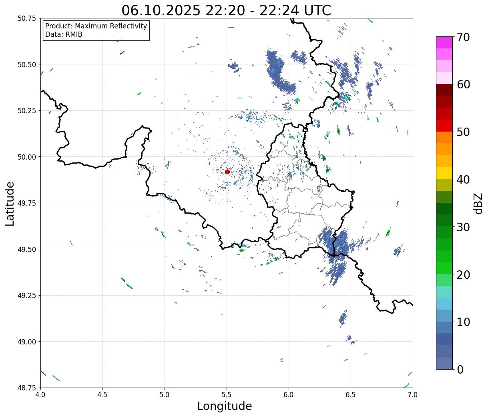The height and width of the screenshot is (416, 488).
Task: Click the dBZ colorbar label
Action: [x=478, y=203]
